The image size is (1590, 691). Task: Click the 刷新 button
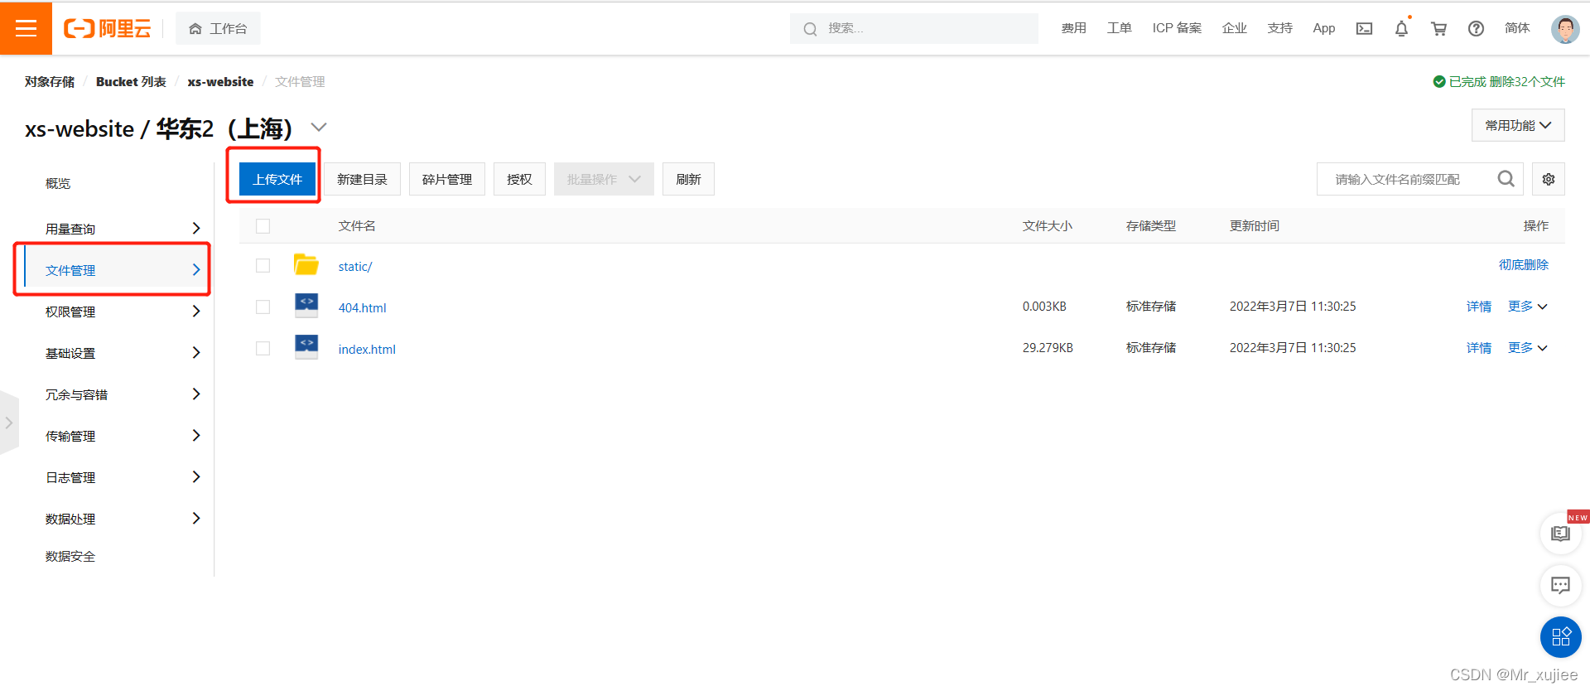click(688, 179)
